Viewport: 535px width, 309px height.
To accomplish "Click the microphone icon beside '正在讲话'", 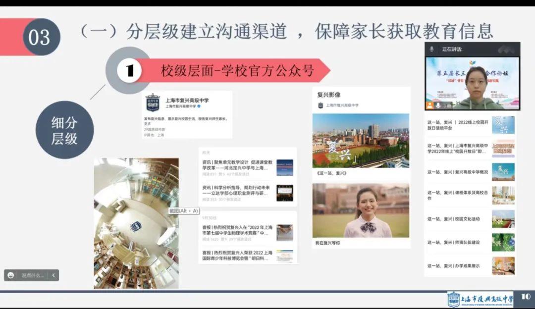I will click(431, 49).
